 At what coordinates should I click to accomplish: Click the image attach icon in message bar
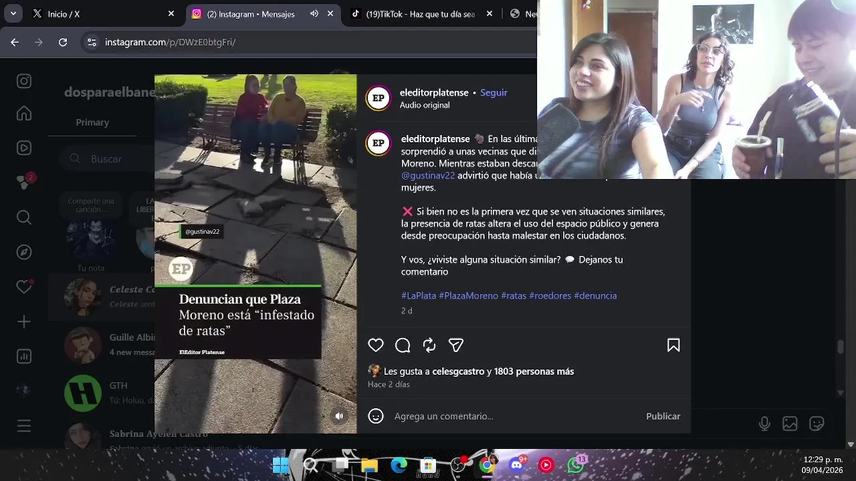pyautogui.click(x=790, y=424)
